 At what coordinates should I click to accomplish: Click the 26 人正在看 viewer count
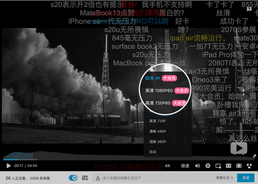click(15, 178)
